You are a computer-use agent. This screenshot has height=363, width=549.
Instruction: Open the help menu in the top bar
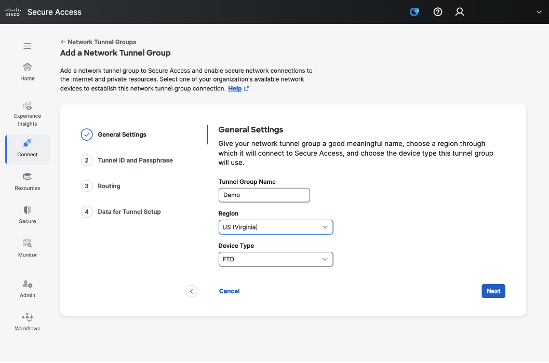click(437, 11)
